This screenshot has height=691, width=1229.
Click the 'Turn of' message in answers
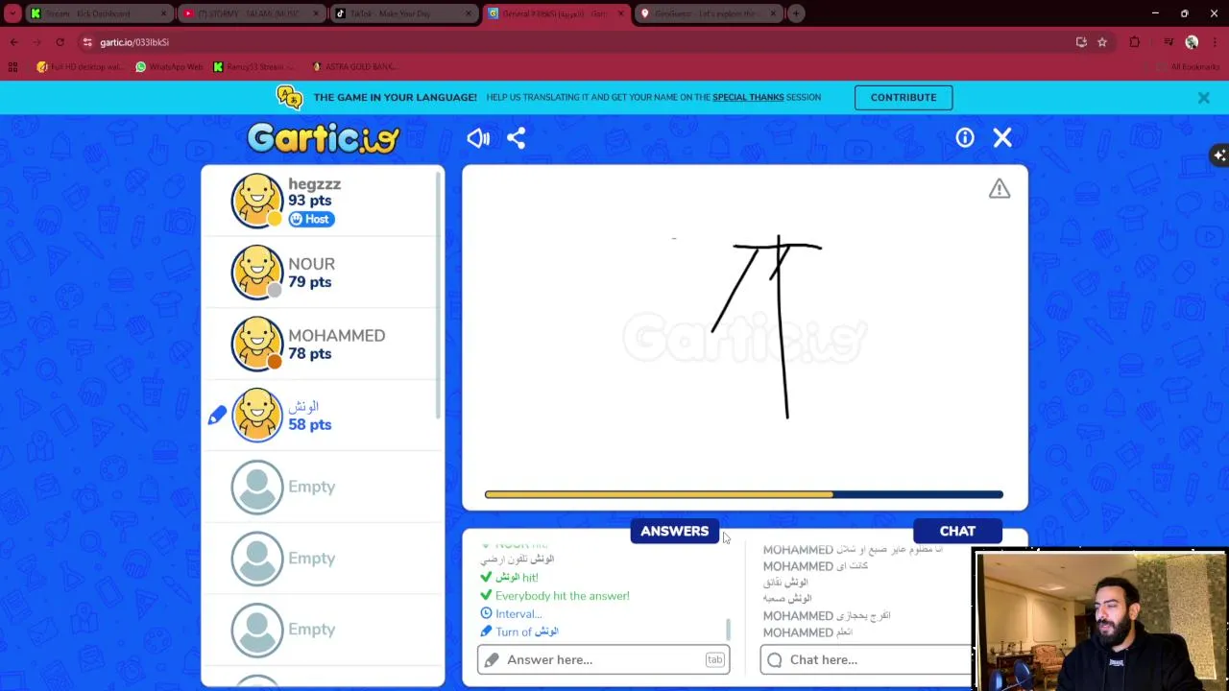pyautogui.click(x=527, y=631)
